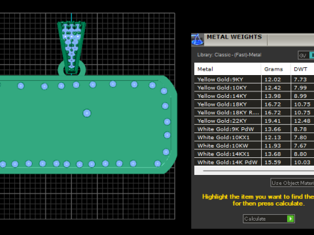Image resolution: width=314 pixels, height=235 pixels.
Task: Sort by the Grams column header
Action: click(x=275, y=69)
